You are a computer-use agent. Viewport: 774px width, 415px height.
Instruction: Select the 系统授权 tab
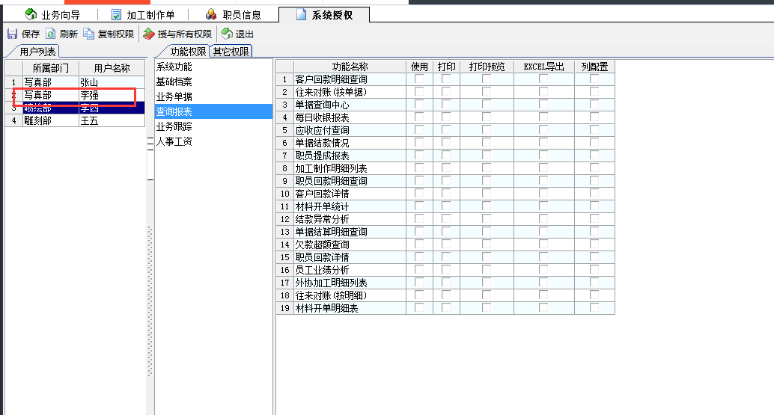(x=324, y=15)
